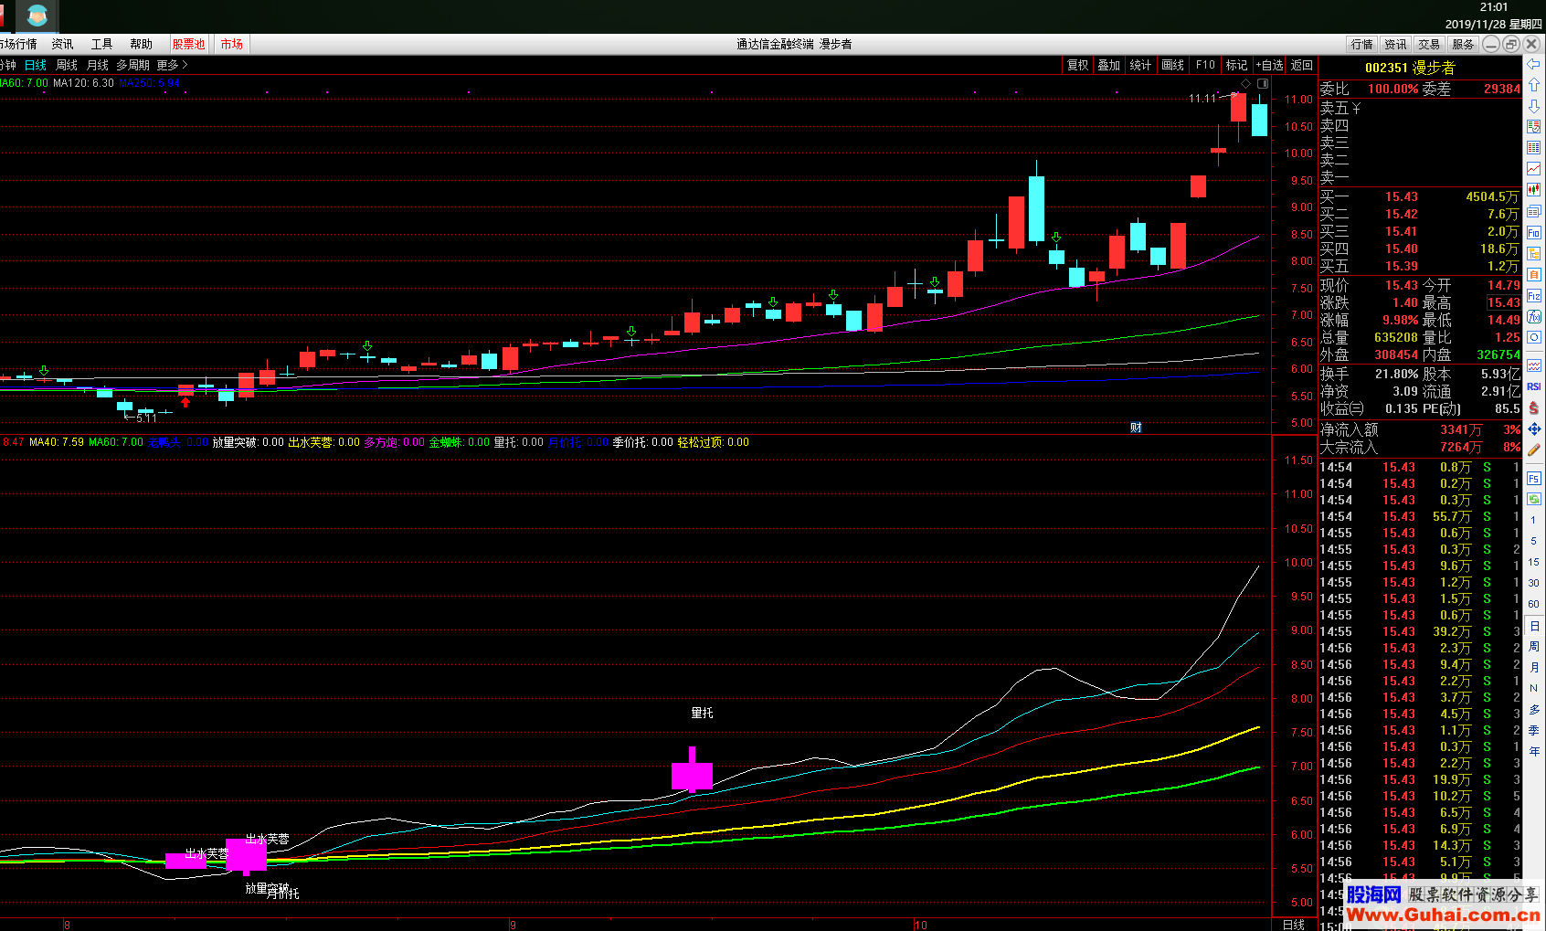Click the diamond icon at chart top-right
The image size is (1546, 931).
click(x=1244, y=83)
